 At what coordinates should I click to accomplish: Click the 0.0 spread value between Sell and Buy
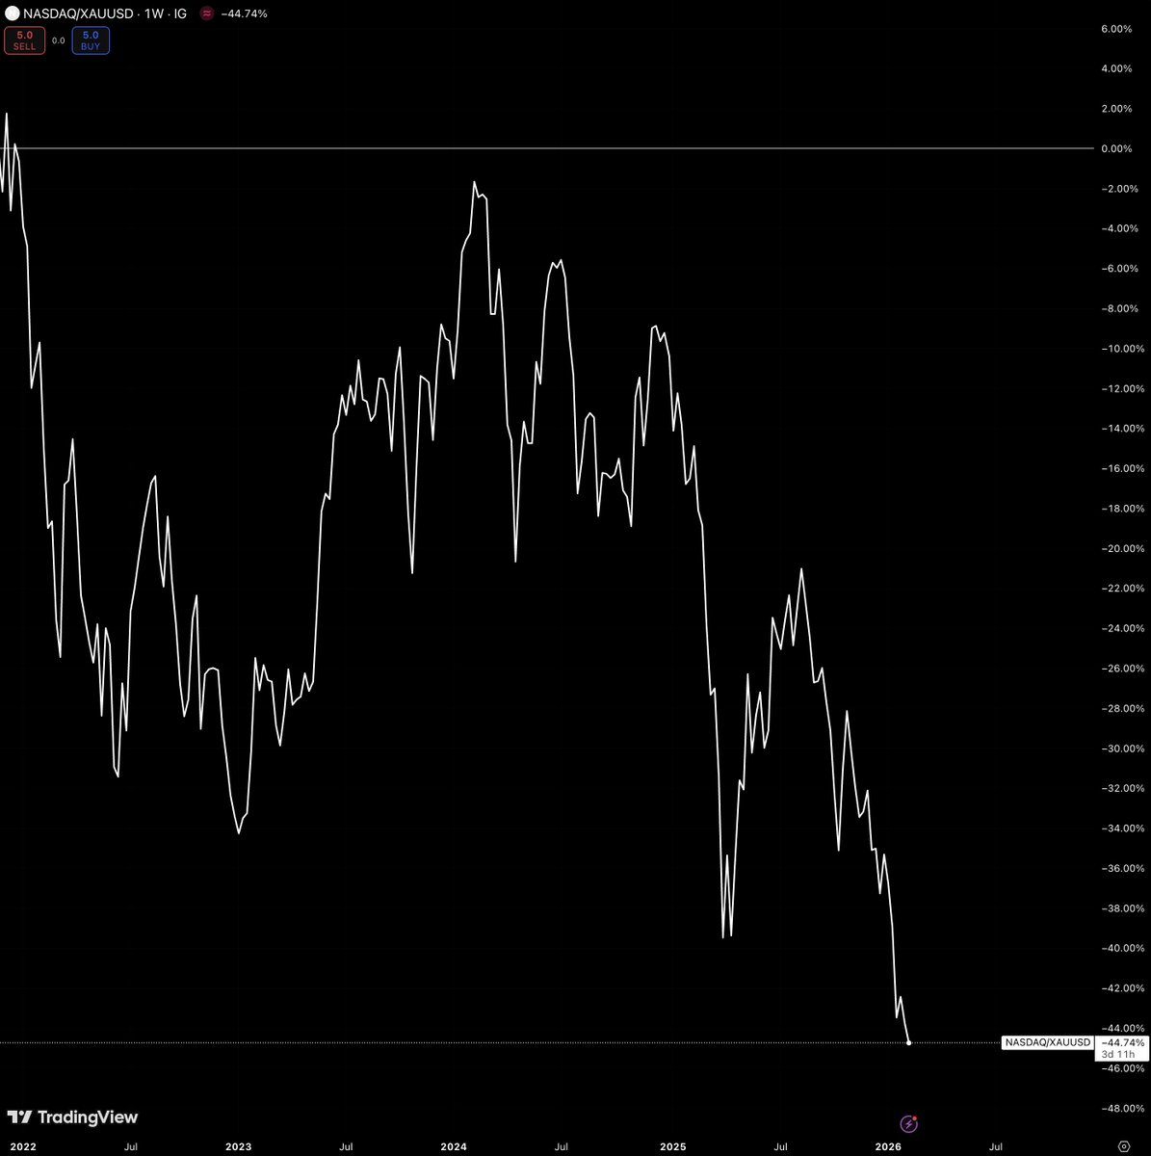click(x=58, y=40)
